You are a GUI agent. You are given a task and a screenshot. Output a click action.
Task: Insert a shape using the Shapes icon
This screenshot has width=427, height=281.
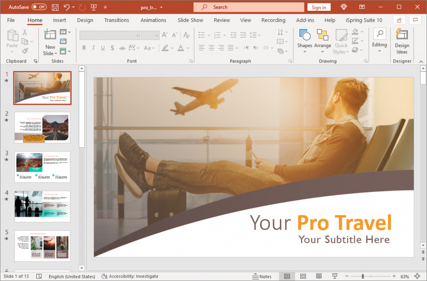click(x=305, y=35)
